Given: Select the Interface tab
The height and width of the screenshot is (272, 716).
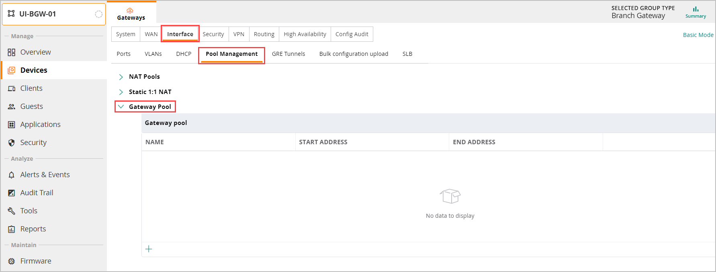Looking at the screenshot, I should click(180, 34).
